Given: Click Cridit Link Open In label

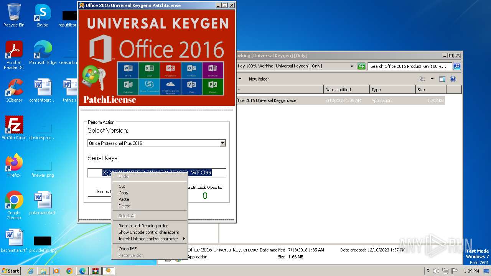Looking at the screenshot, I should (204, 187).
